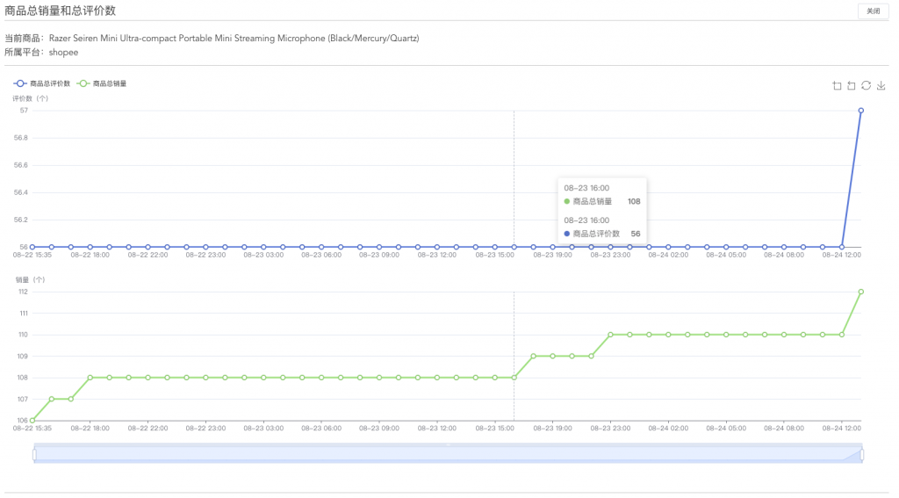Screen dimensions: 899x498
Task: Click the zoom reset (undo zoom) icon
Action: 852,85
